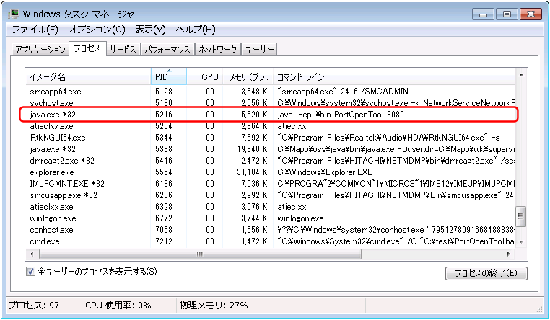Click PID value 7212
The width and height of the screenshot is (550, 320).
click(x=164, y=241)
